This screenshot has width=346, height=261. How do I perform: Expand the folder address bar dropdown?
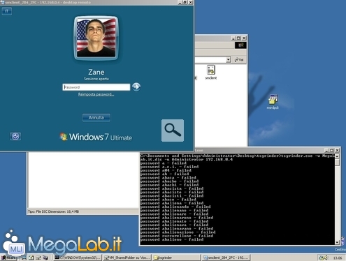[229, 60]
